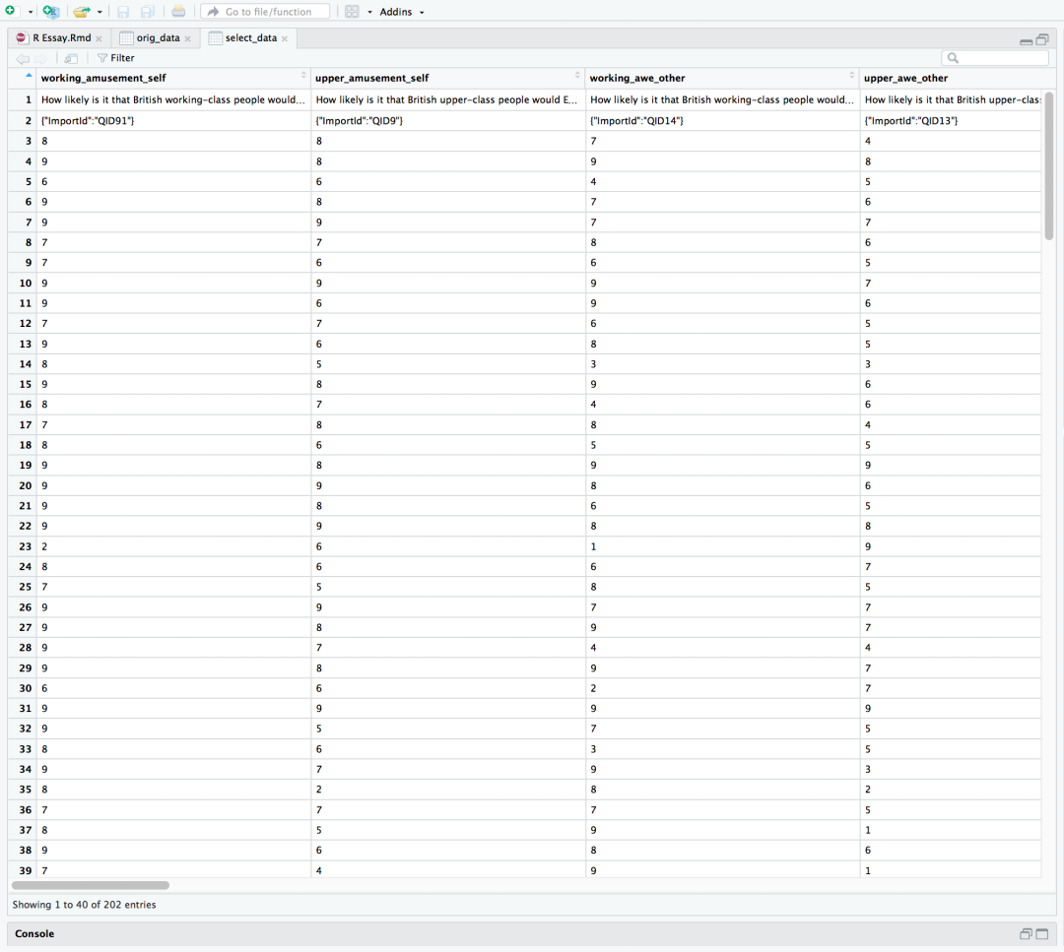Click value 2 in row 30 working_awe_other
Viewport: 1064px width, 952px height.
coord(593,688)
